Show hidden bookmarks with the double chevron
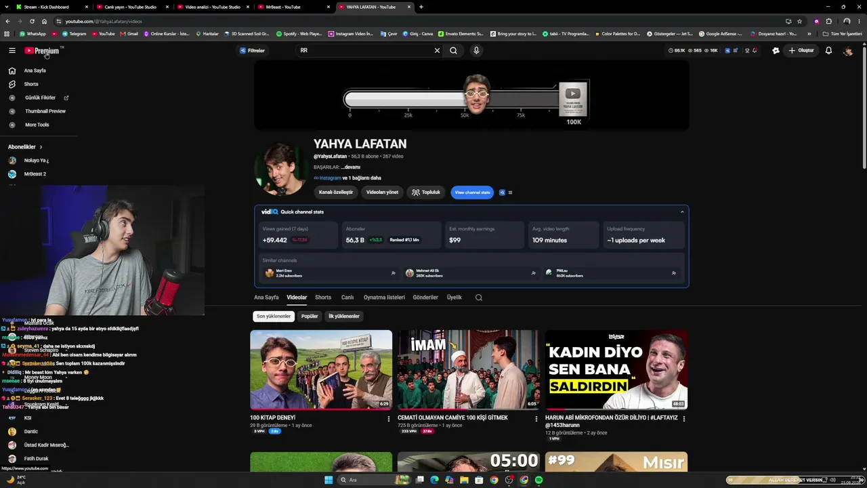 [809, 34]
